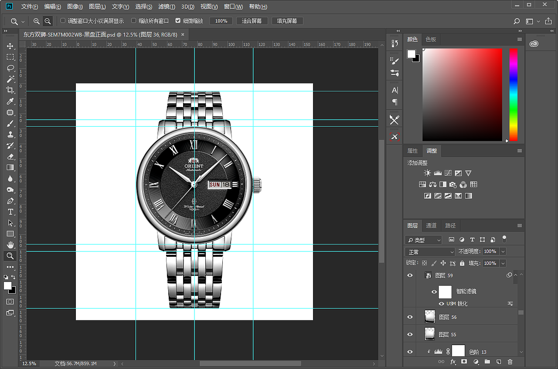Screen dimensions: 558x369
Task: Add a Curves adjustment layer
Action: tap(448, 173)
